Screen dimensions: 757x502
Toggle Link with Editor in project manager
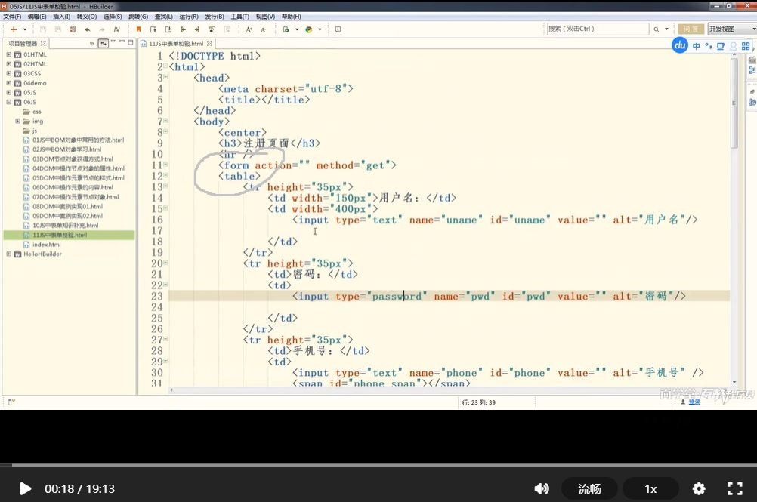click(104, 43)
